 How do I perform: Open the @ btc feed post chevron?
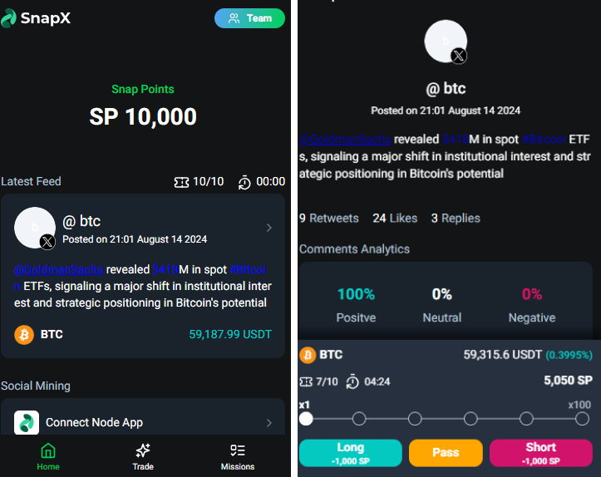[x=268, y=228]
